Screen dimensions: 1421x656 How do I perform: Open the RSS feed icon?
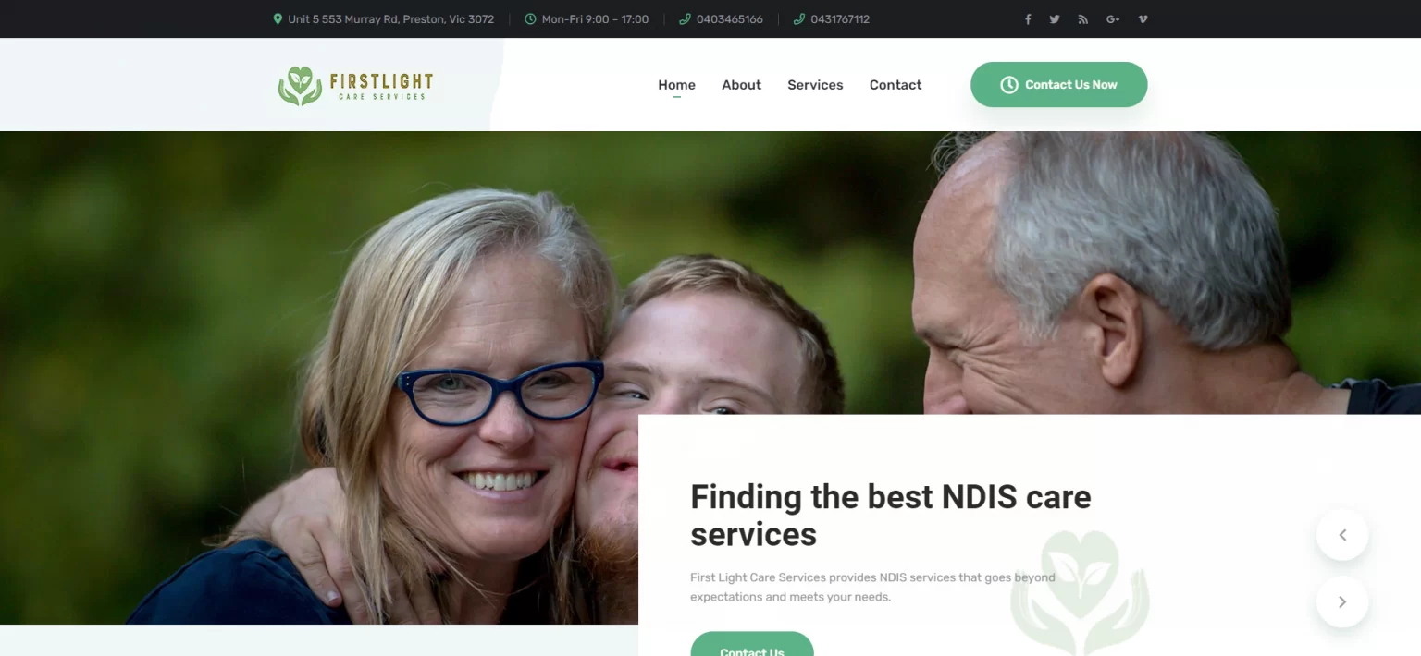click(x=1082, y=19)
